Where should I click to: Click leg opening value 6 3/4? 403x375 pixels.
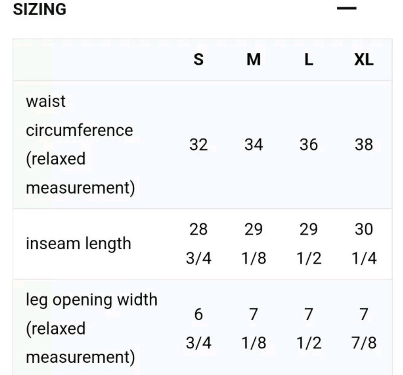(198, 328)
